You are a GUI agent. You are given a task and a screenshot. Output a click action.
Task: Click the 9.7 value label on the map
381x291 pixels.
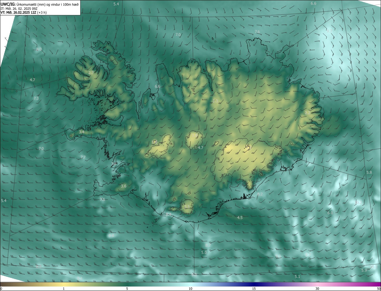[x=329, y=31]
